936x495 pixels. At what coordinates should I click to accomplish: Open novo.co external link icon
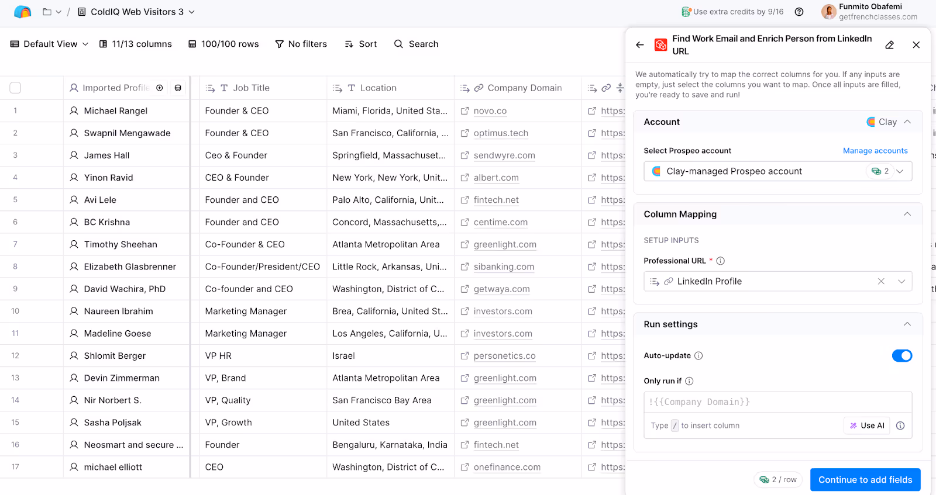pyautogui.click(x=464, y=110)
